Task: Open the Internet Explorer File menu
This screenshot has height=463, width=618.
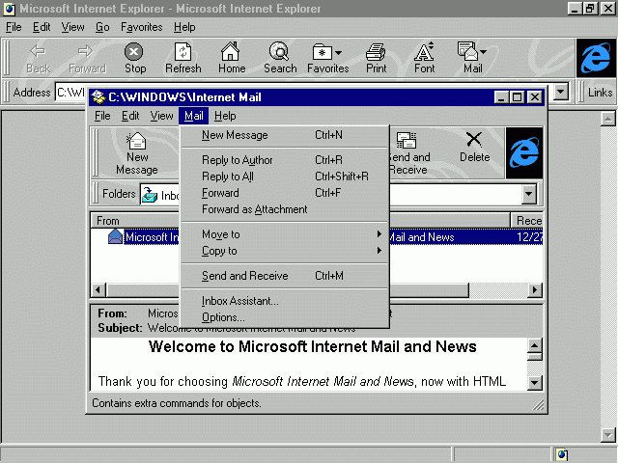Action: tap(14, 27)
